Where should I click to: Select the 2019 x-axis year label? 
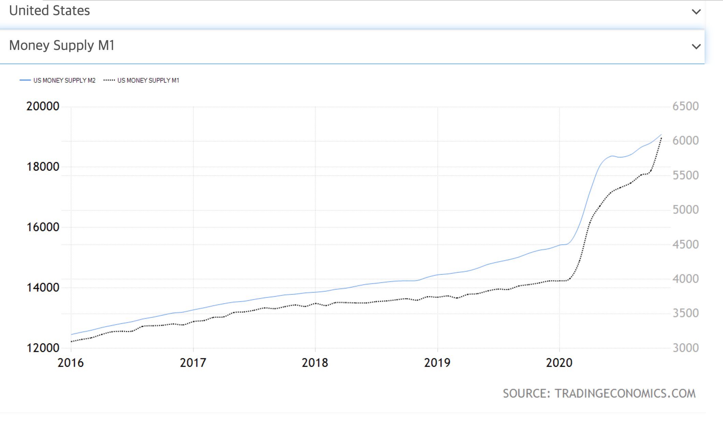(x=437, y=363)
